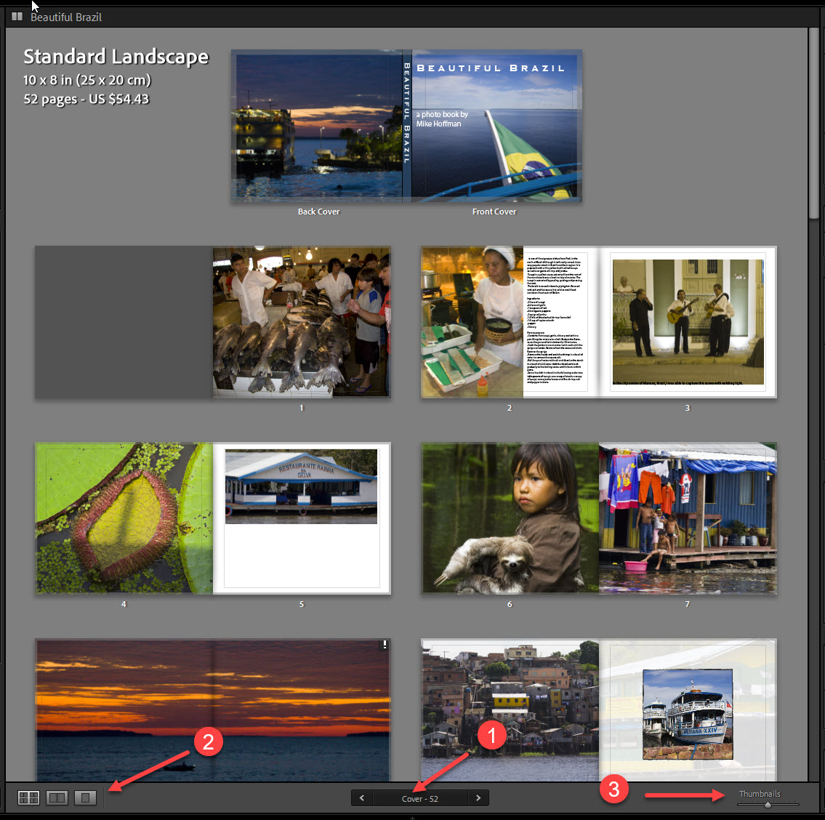Click the warning badge on the sunset spread

[x=384, y=644]
